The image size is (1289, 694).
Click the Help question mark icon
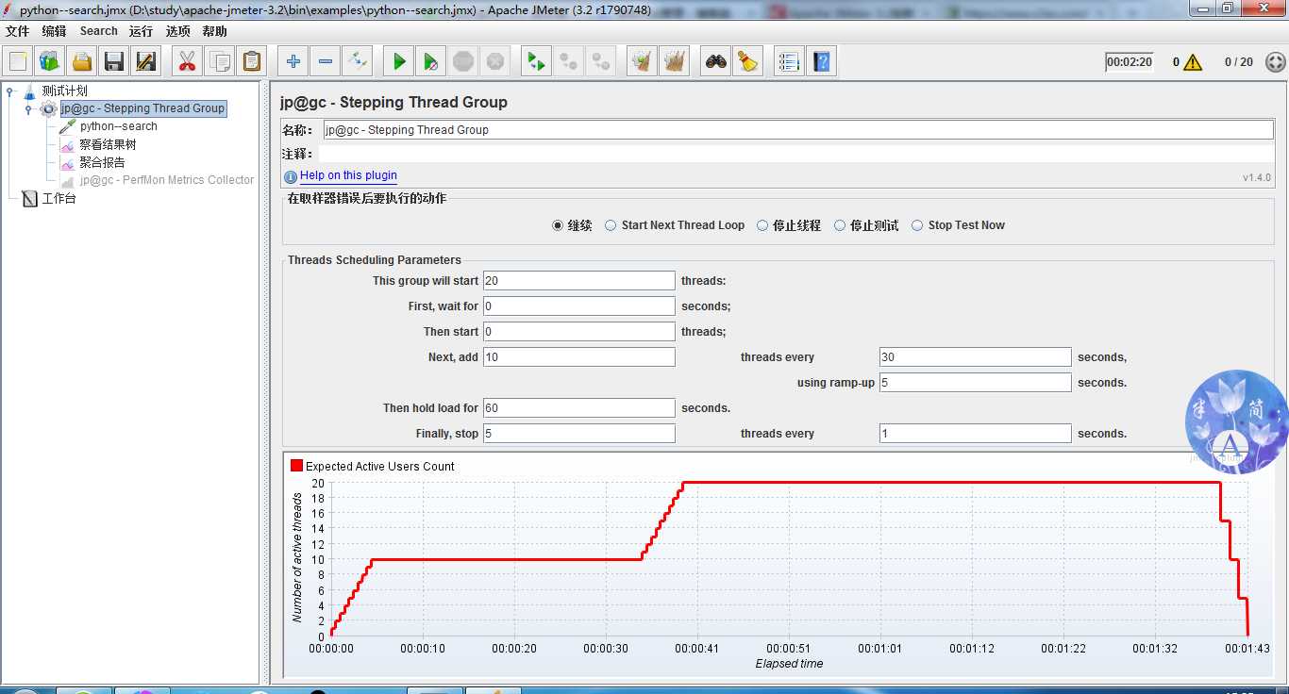(821, 62)
